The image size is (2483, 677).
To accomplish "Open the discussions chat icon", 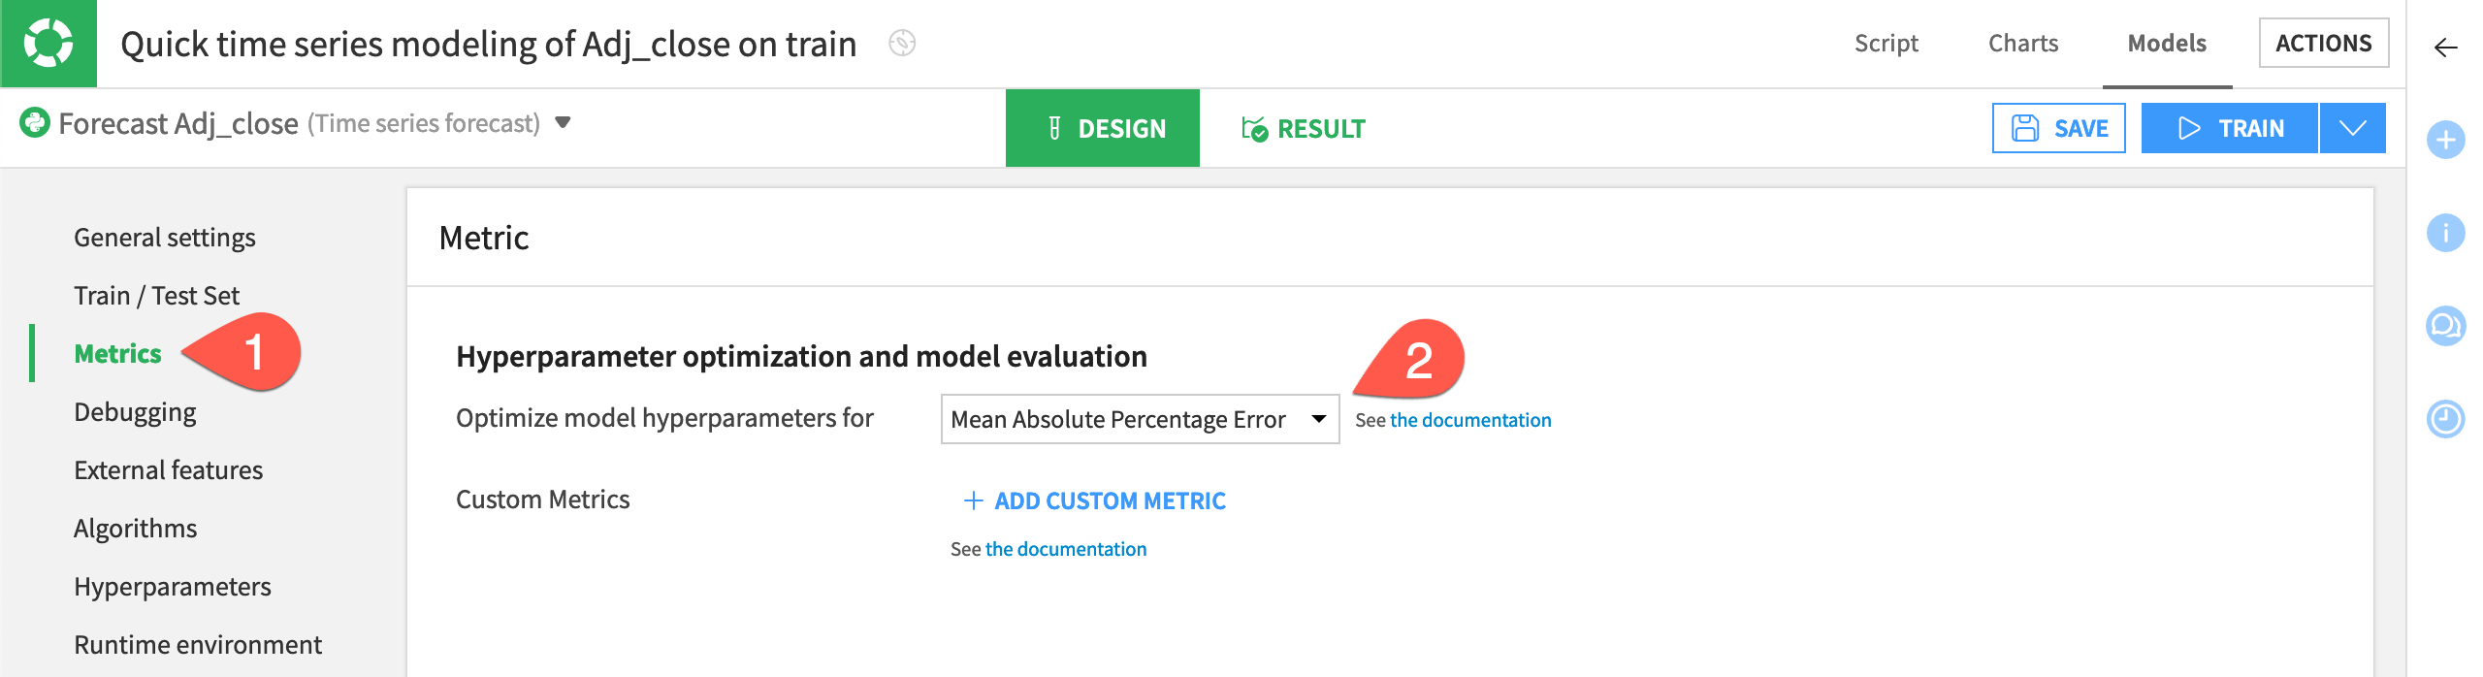I will (2445, 326).
